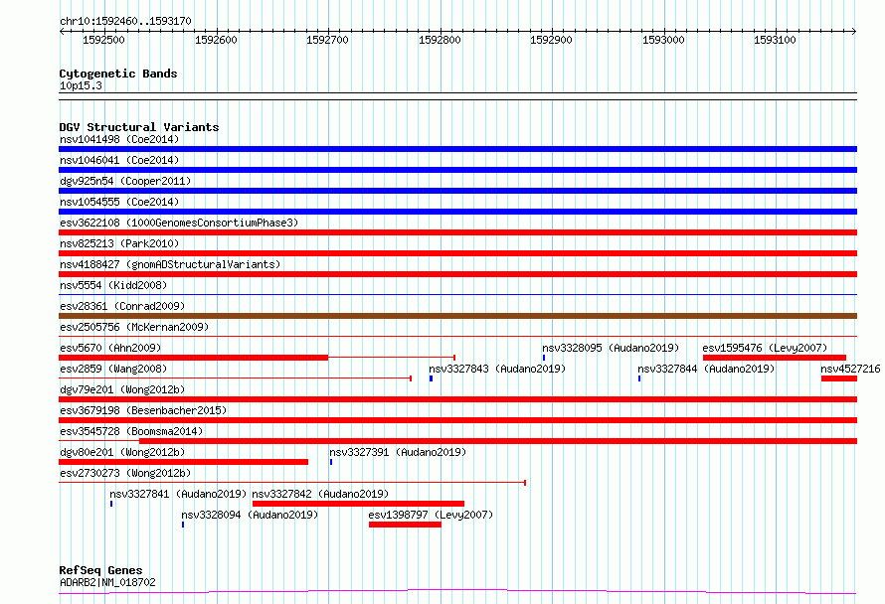The image size is (885, 604).
Task: Click esv1398797 (Levy2007) label
Action: [x=431, y=515]
